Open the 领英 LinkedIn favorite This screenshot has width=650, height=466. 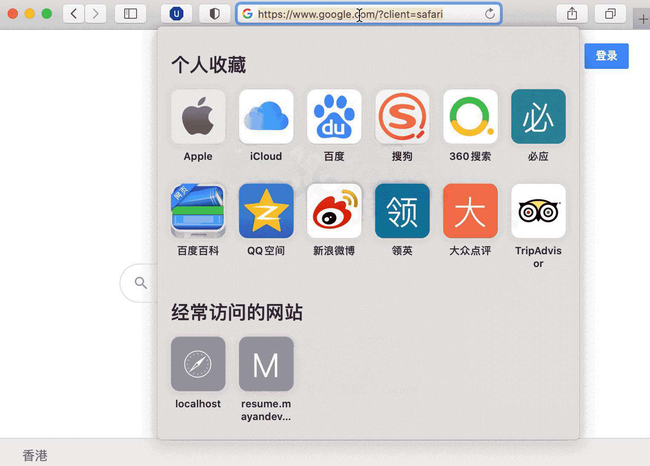click(402, 211)
